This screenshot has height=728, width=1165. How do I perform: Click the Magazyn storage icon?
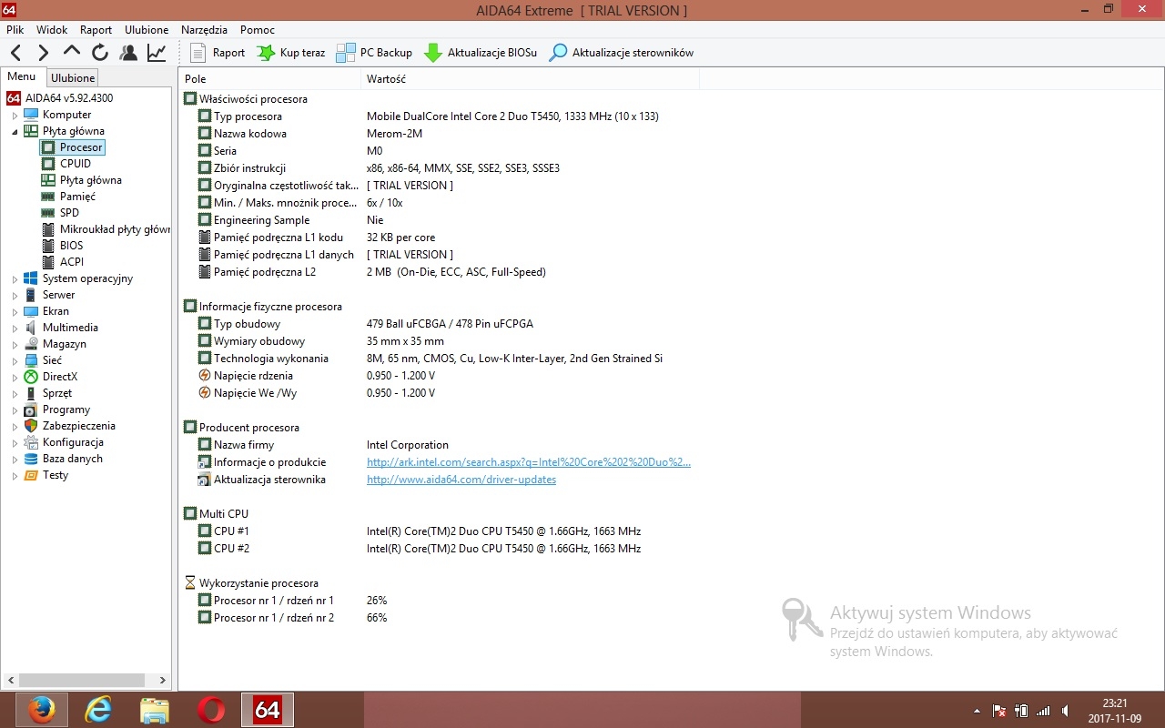[x=31, y=344]
